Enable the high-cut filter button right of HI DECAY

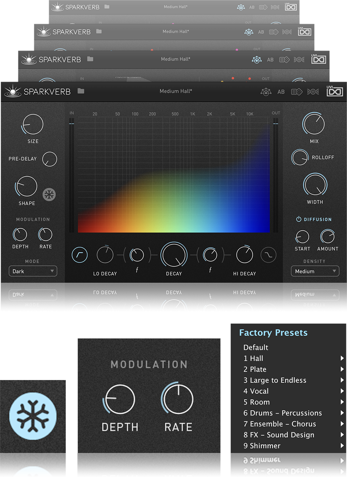268,255
